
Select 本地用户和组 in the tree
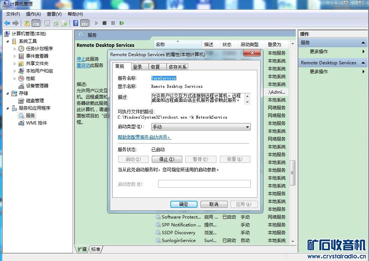click(39, 71)
